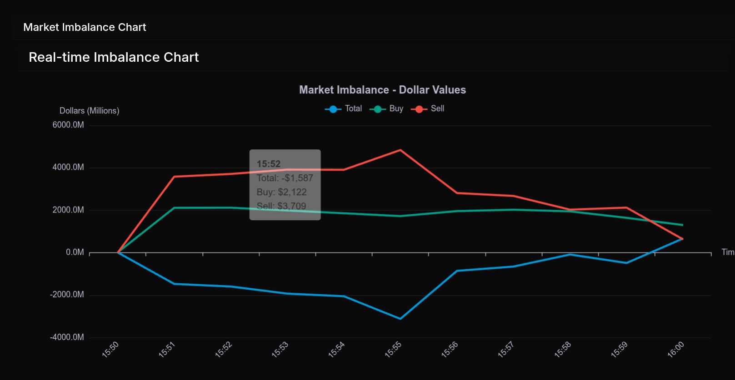Hide the Buy series via legend label
Image resolution: width=735 pixels, height=380 pixels.
click(396, 109)
